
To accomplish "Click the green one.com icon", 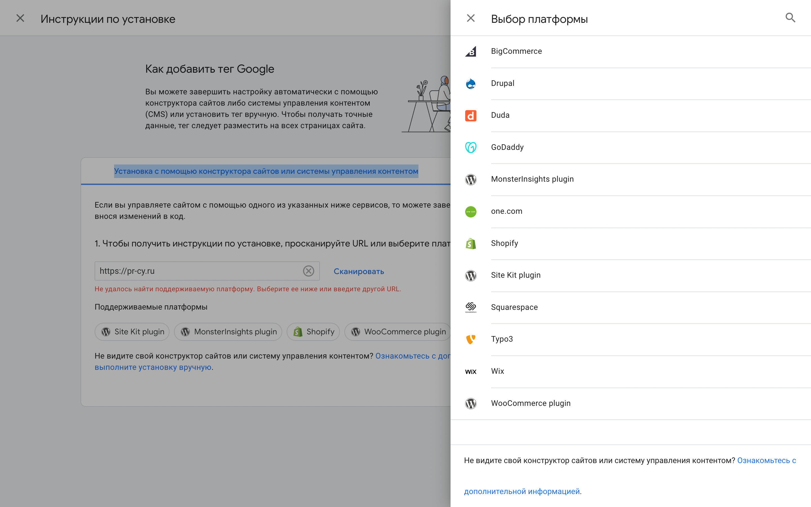I will [x=471, y=212].
